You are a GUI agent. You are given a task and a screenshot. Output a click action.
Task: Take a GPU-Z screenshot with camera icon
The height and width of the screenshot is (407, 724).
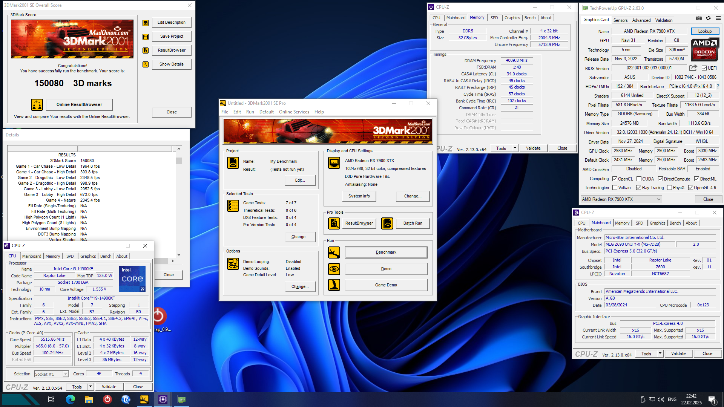[699, 18]
